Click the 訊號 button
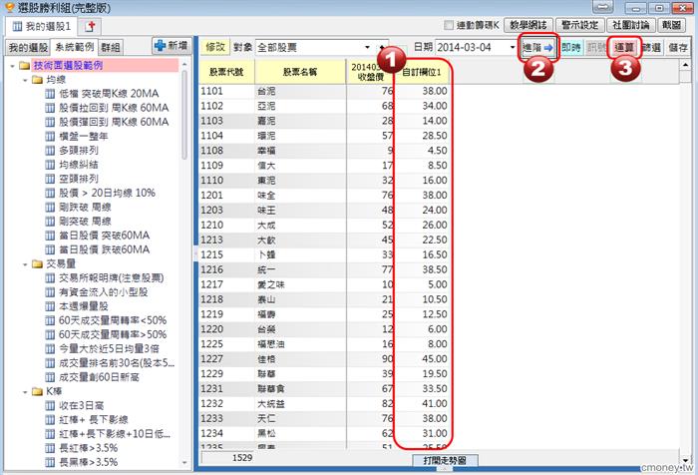This screenshot has width=698, height=475. pos(595,47)
